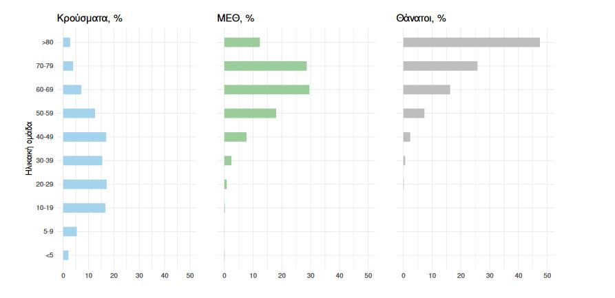Select the 20-29 age group label
The image size is (615, 298).
point(45,184)
